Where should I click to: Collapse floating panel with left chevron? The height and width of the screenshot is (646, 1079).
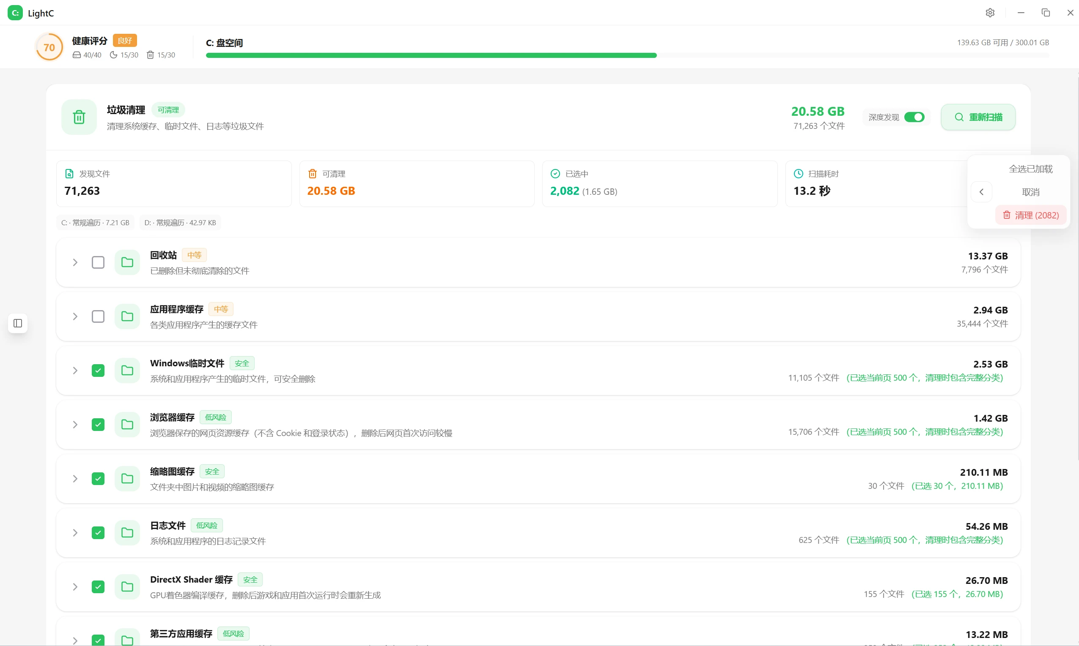point(981,192)
